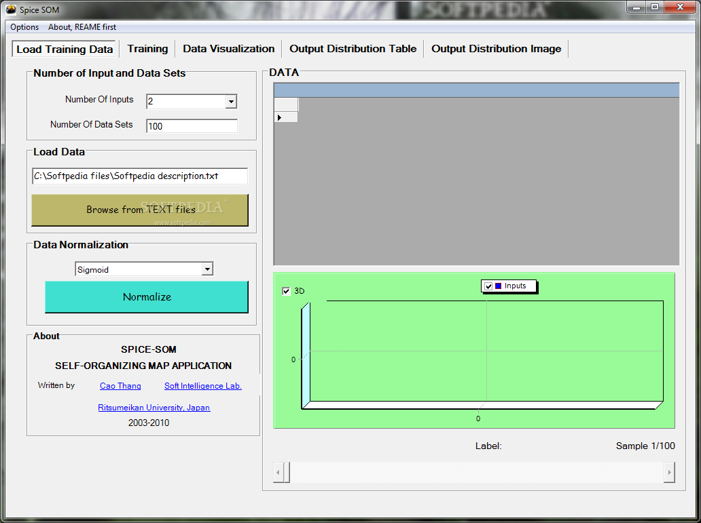Click the blue Inputs legend color square

tap(499, 286)
